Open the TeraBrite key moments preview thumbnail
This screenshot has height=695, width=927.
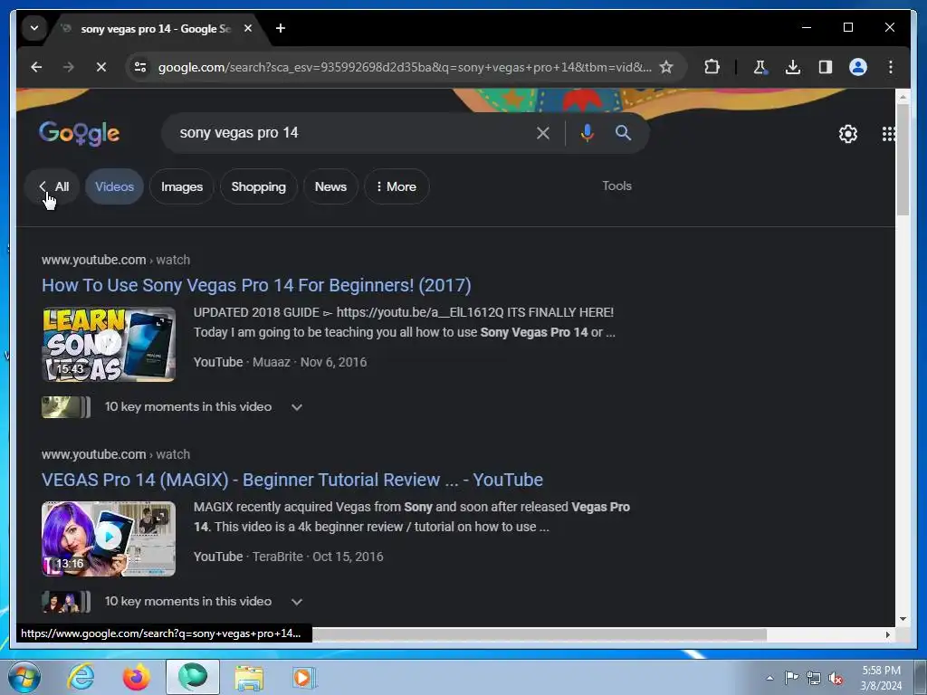coord(65,602)
